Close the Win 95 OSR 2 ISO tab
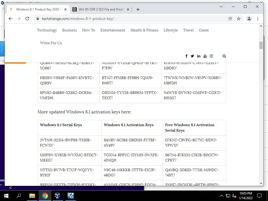This screenshot has width=268, height=201. [128, 9]
